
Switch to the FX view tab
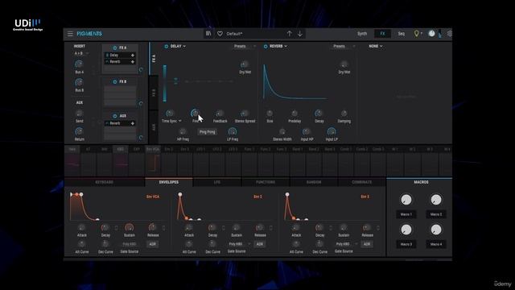tap(382, 34)
